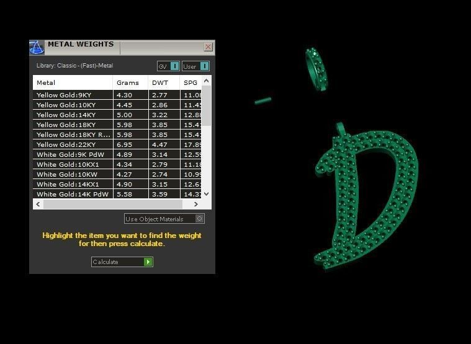Click the horizontal scrollbar thumb
Image resolution: width=471 pixels, height=344 pixels.
(113, 205)
